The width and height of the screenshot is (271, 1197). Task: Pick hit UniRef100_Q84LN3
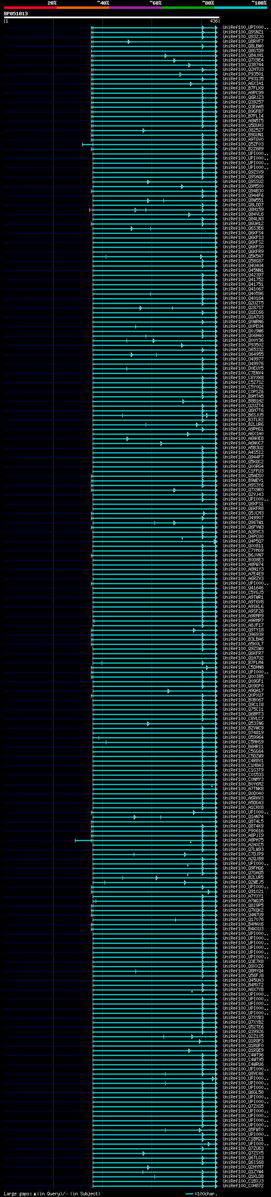pos(243,219)
